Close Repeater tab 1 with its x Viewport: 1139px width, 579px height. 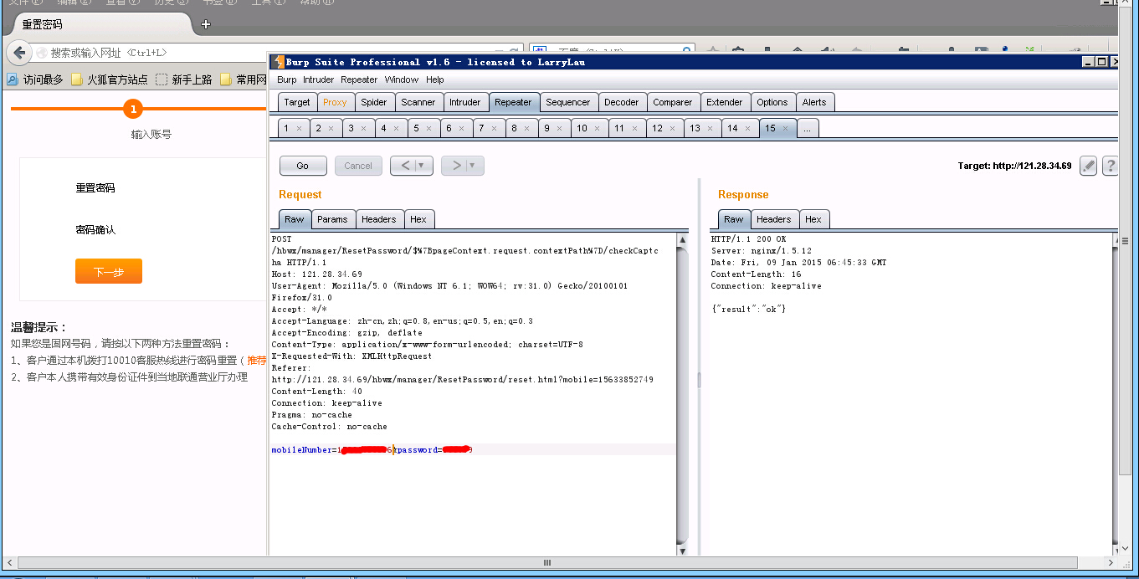tap(298, 128)
